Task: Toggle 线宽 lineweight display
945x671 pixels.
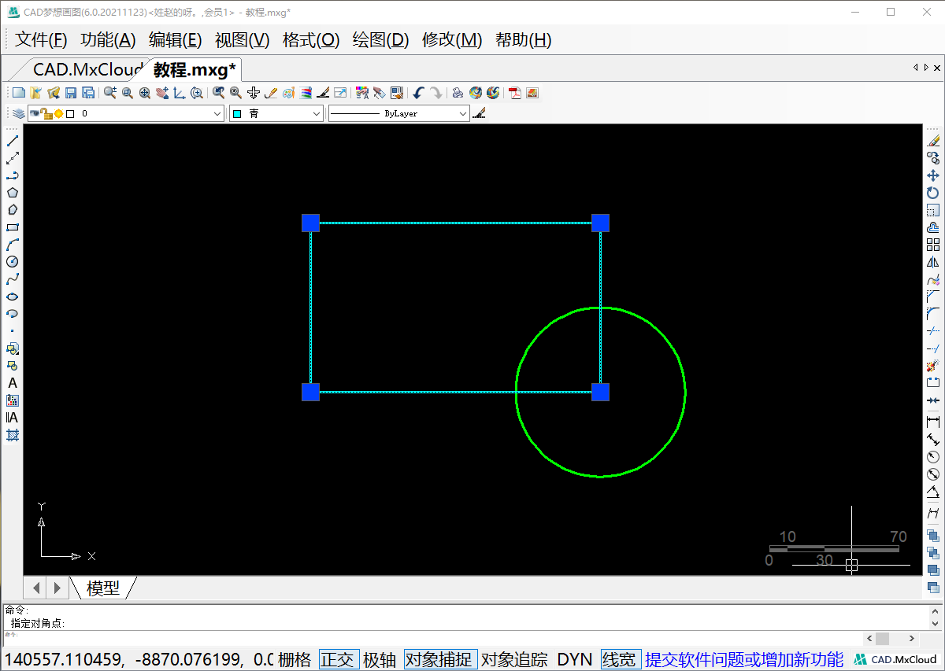Action: point(619,659)
